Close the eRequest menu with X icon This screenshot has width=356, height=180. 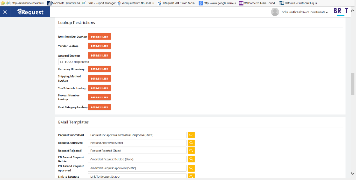click(5, 12)
